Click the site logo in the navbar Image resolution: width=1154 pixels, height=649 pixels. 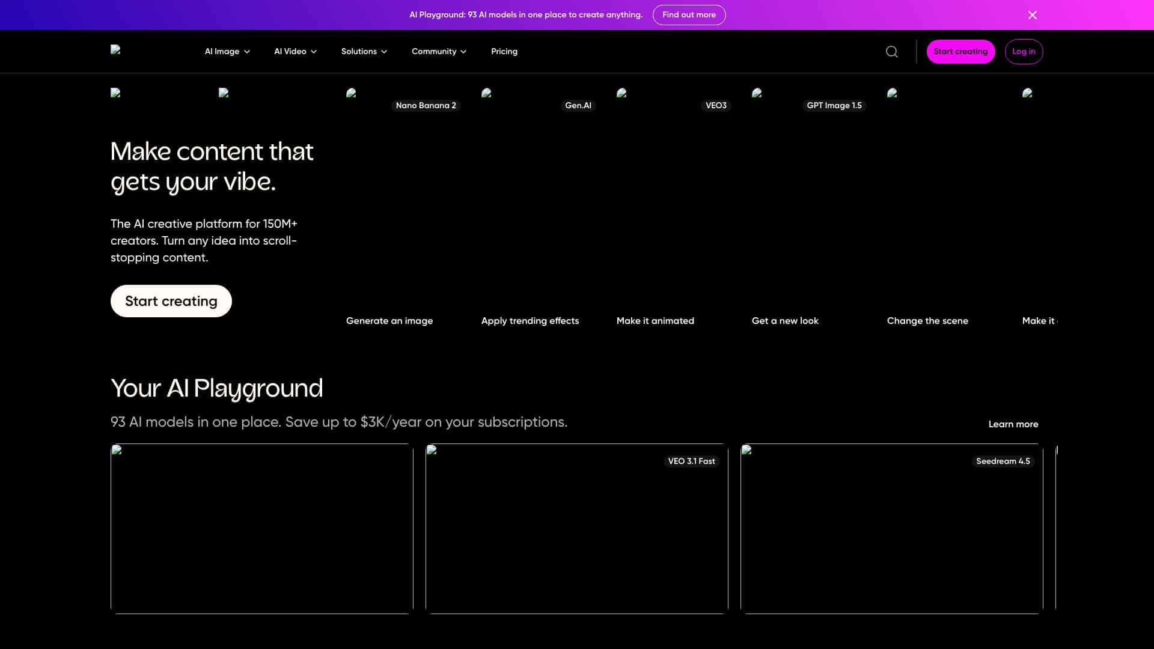coord(116,50)
